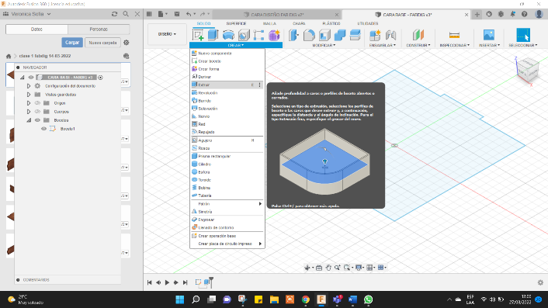Expand Vistas guardadas node
Viewport: 548px width, 308px height.
pos(29,95)
